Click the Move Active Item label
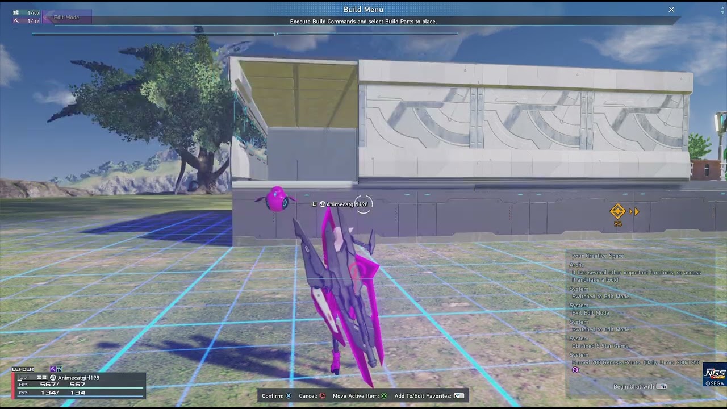 pyautogui.click(x=356, y=396)
